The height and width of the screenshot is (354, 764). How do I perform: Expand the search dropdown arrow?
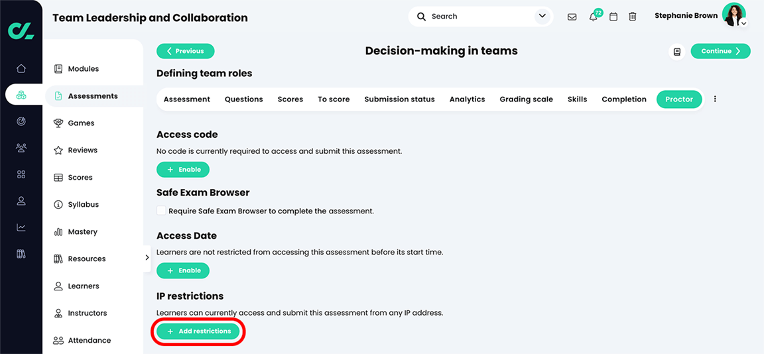coord(542,16)
